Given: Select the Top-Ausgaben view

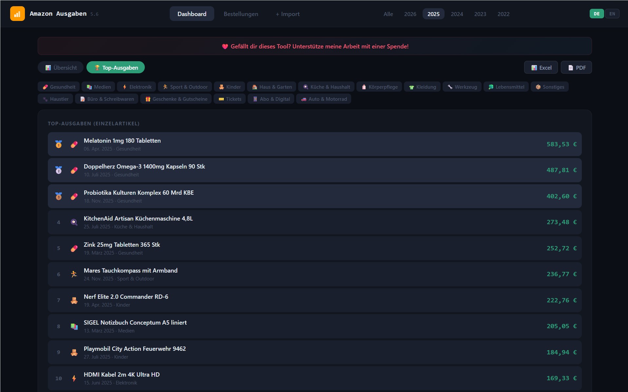Looking at the screenshot, I should click(116, 67).
